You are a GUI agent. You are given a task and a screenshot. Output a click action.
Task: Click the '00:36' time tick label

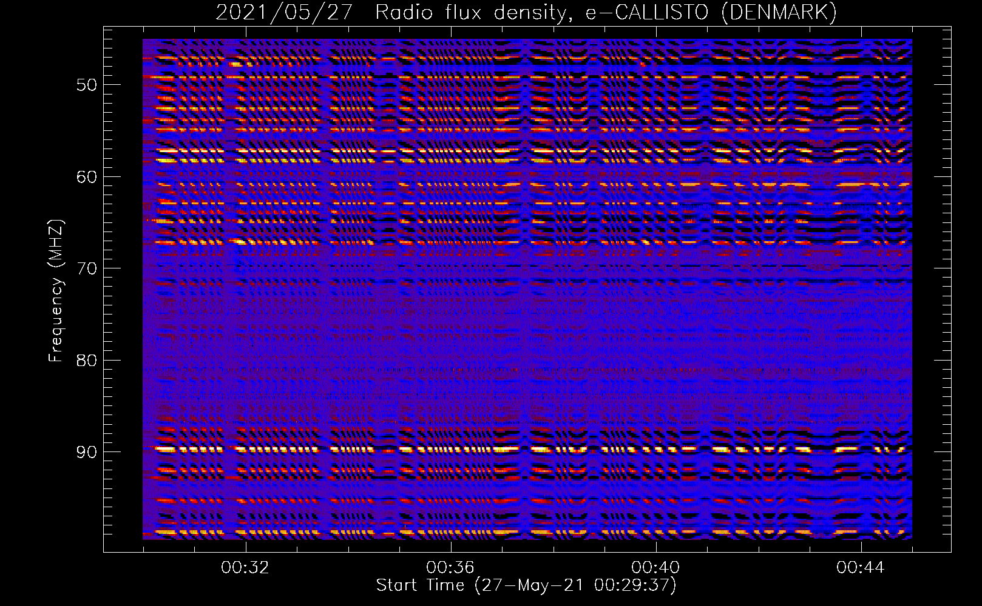pyautogui.click(x=450, y=568)
